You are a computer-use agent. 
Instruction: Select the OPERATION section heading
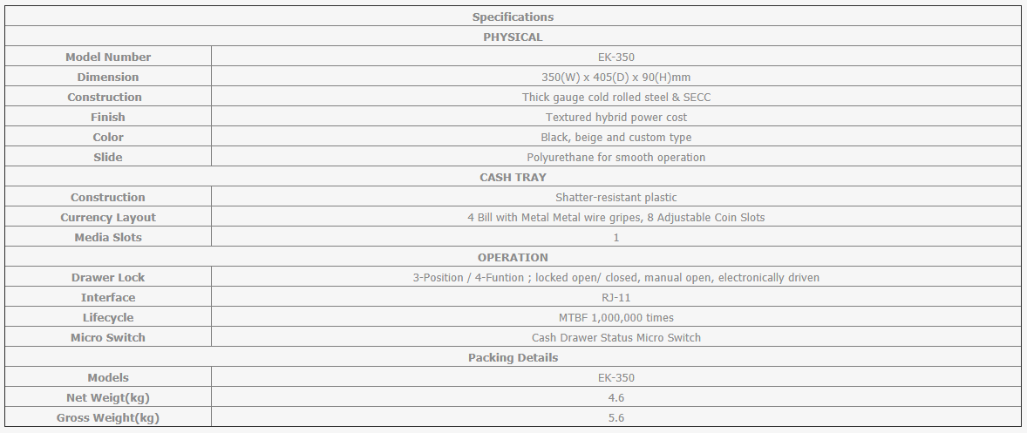click(513, 258)
